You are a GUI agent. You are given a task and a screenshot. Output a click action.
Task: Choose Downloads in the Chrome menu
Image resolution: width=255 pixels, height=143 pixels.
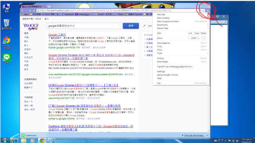pyautogui.click(x=181, y=62)
